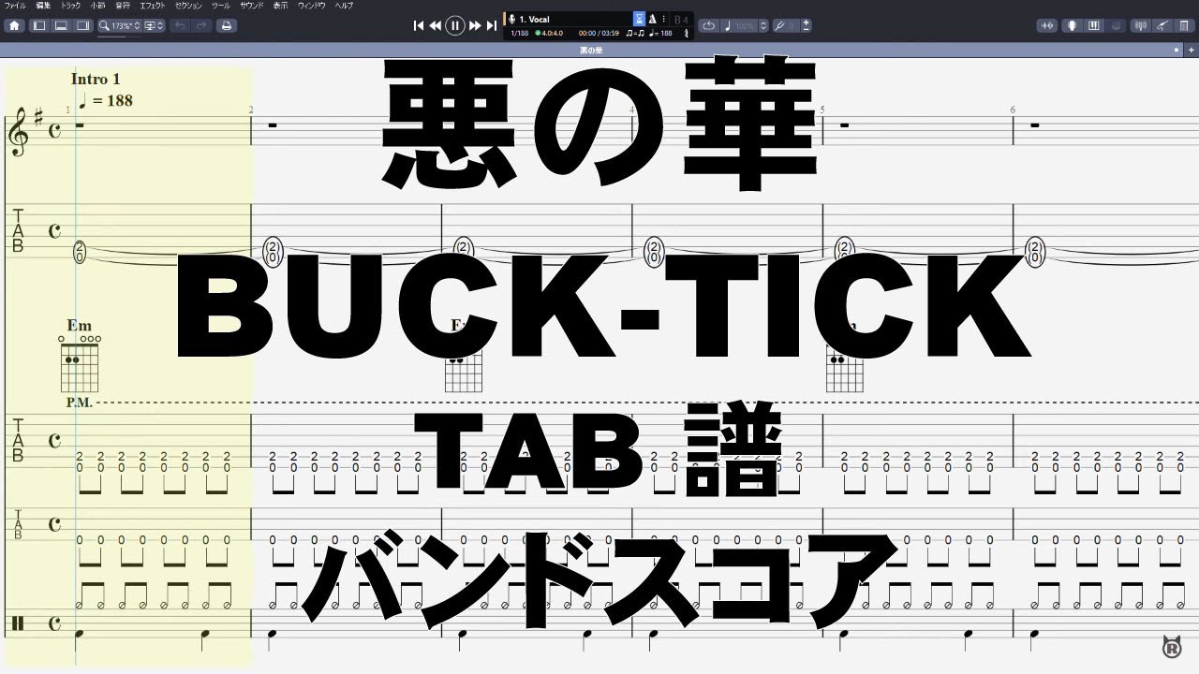The image size is (1199, 674).
Task: Select the pencil edit icon next to the loop button
Action: tap(780, 25)
